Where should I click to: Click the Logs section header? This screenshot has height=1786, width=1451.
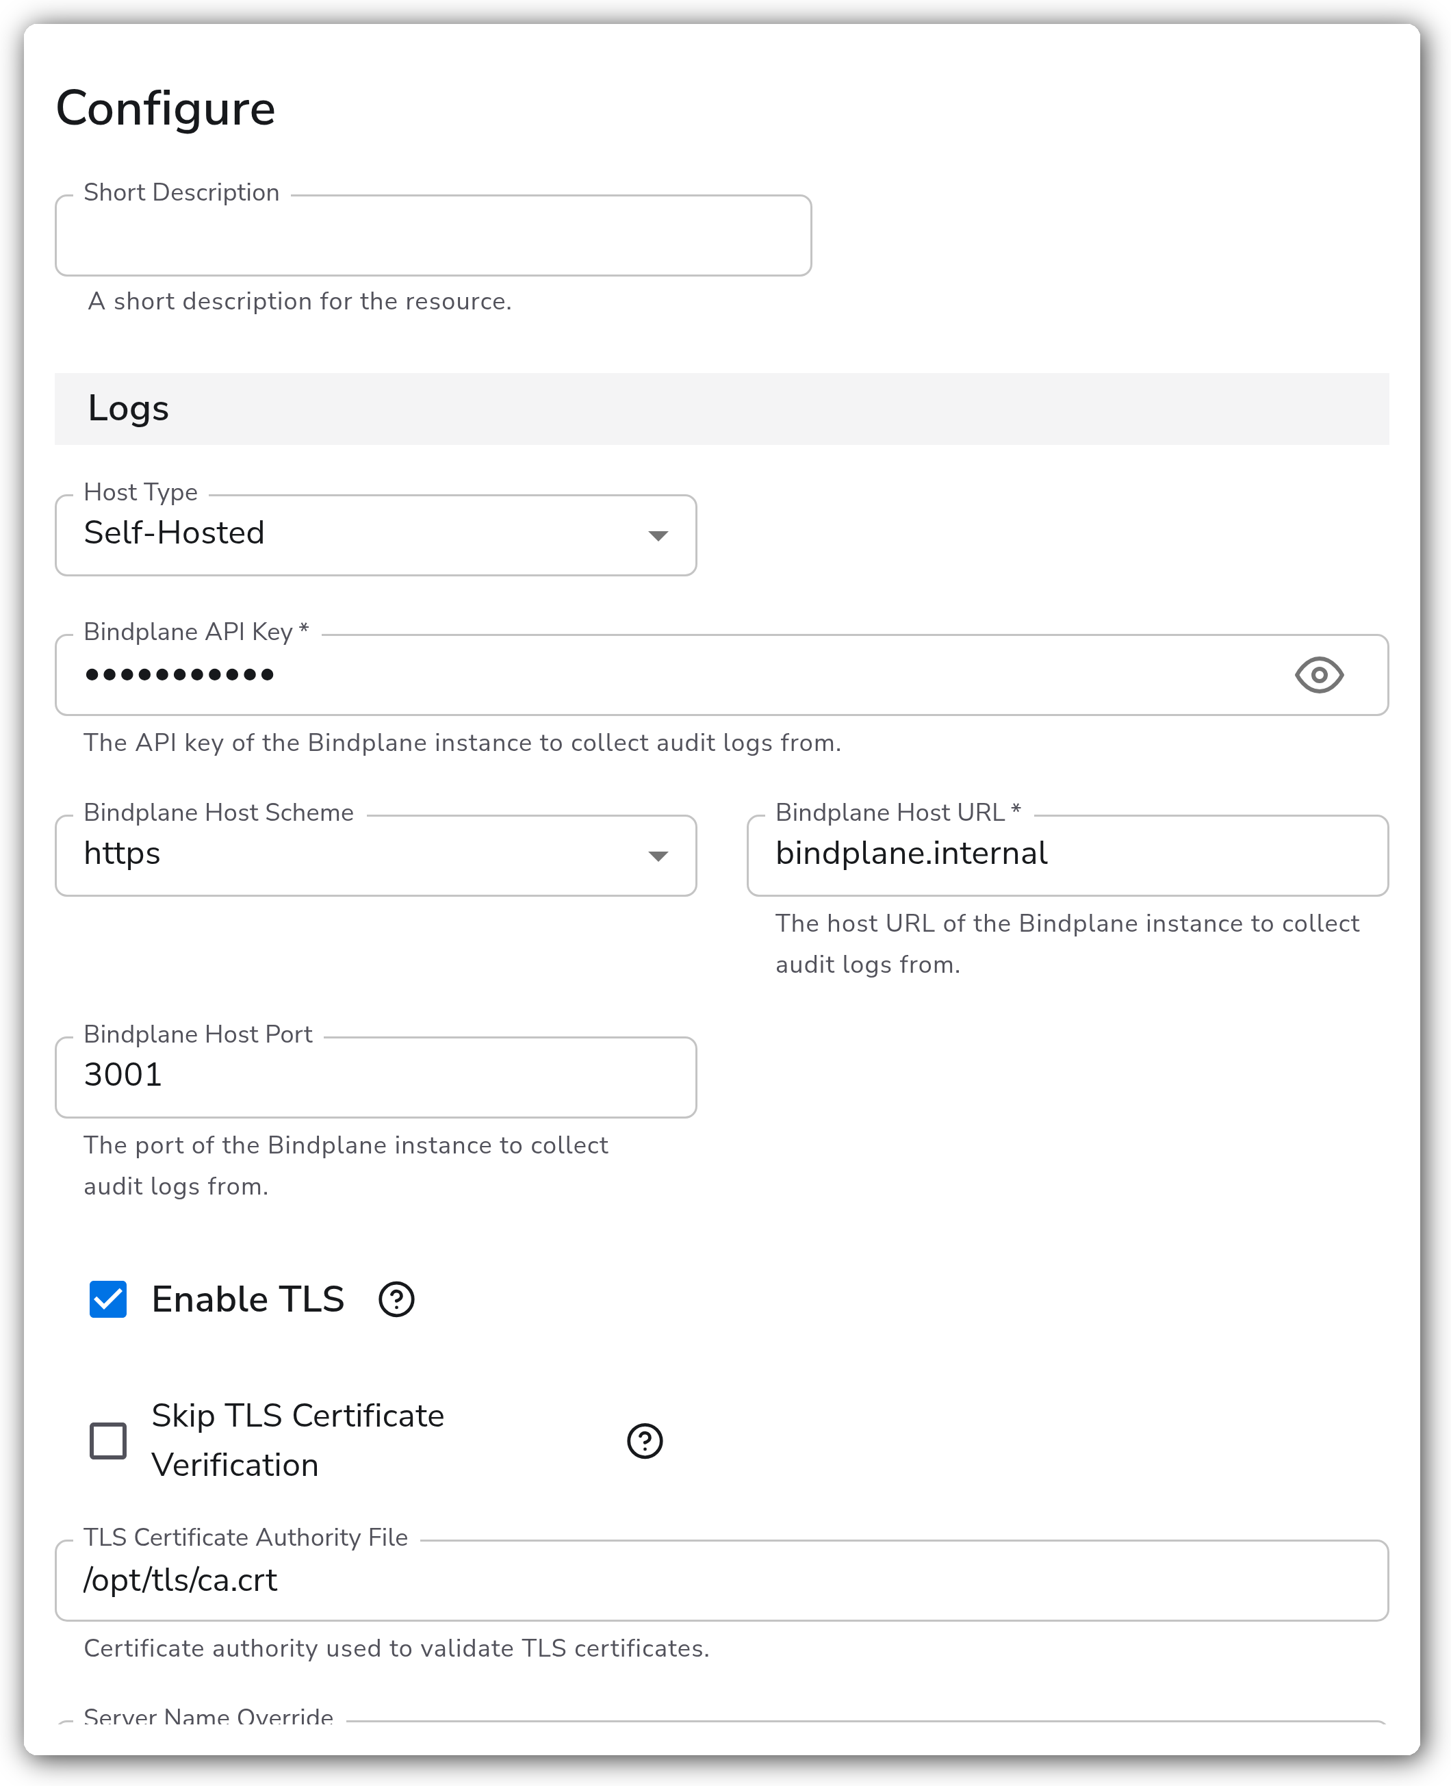coord(721,409)
